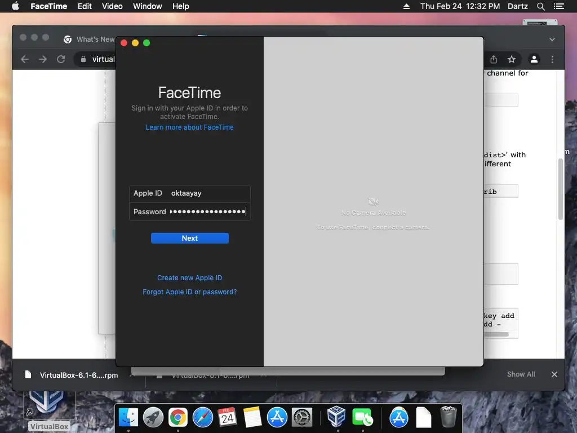Open the blank document icon in Dock
The height and width of the screenshot is (433, 577).
(424, 418)
